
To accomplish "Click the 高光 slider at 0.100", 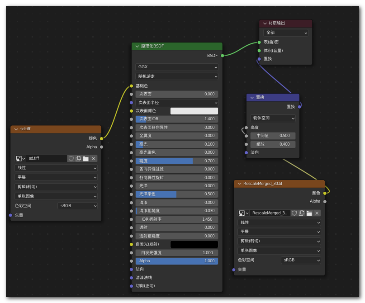I will (x=177, y=144).
